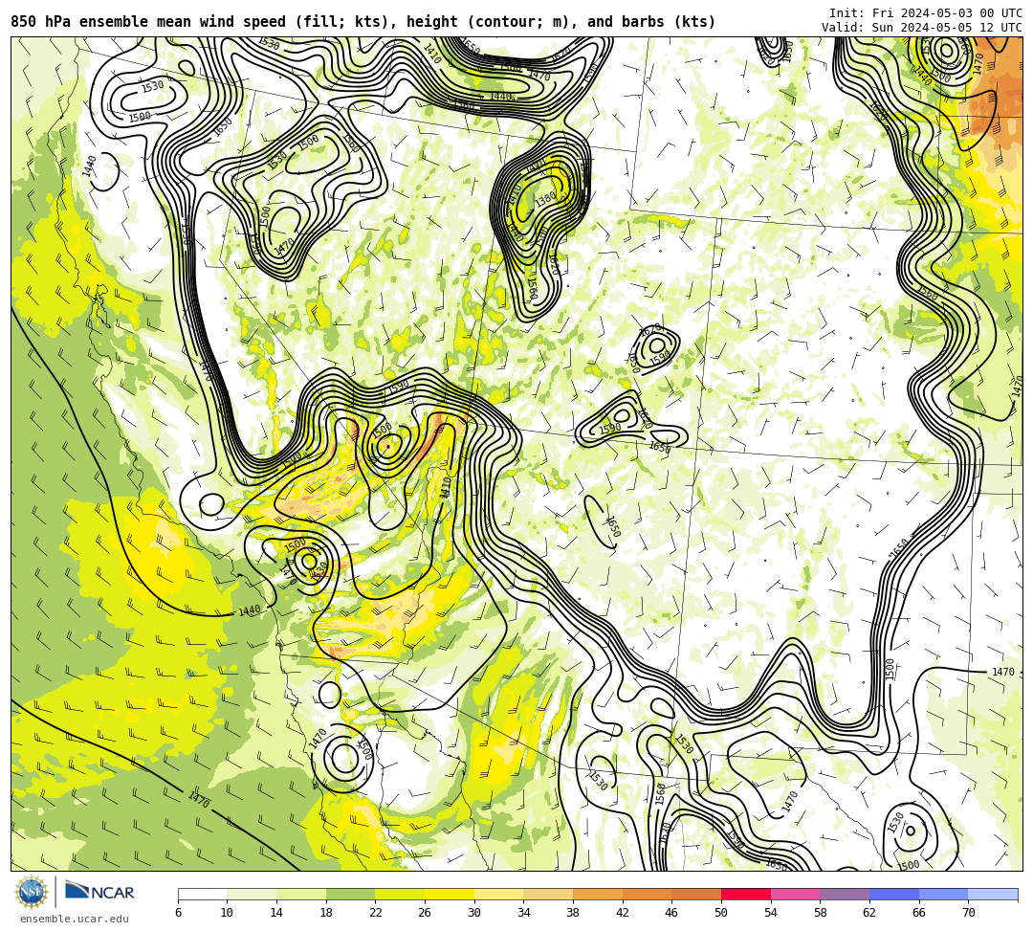Select the chart title about 850 hPa wind

tap(363, 22)
